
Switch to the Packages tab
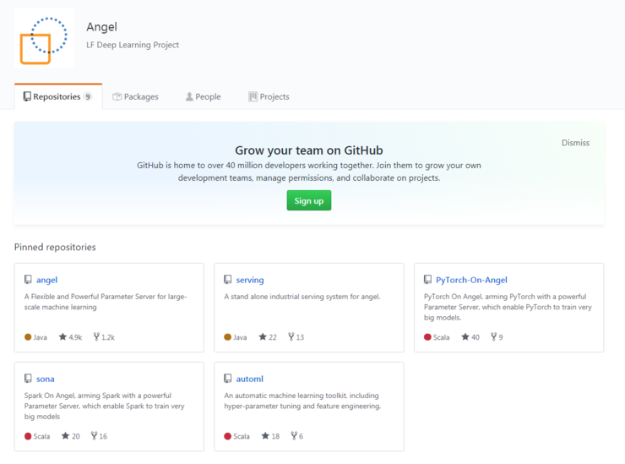135,97
